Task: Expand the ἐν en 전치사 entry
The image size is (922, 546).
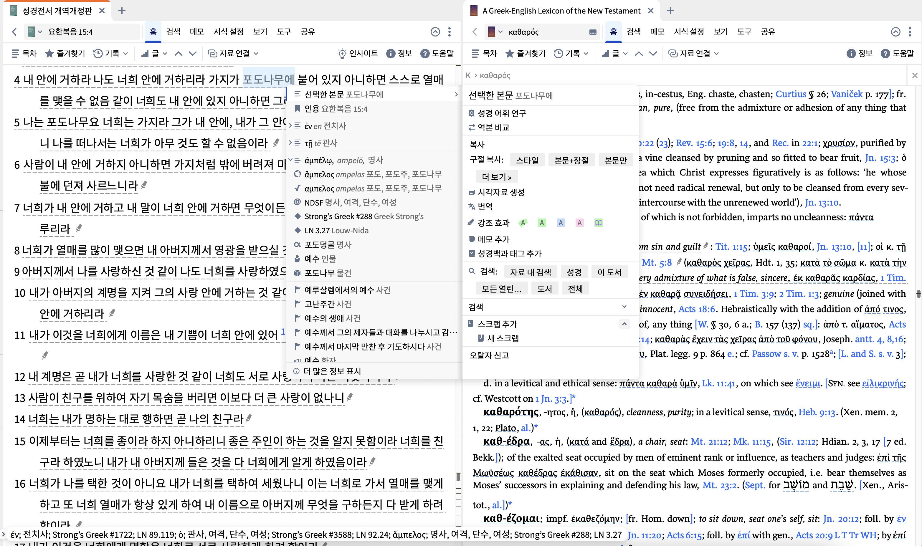Action: click(290, 125)
